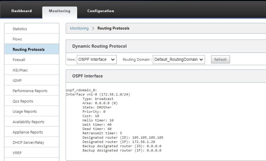This screenshot has height=161, width=266.
Task: Click the 'Cost: 10' line
Action: (91, 116)
